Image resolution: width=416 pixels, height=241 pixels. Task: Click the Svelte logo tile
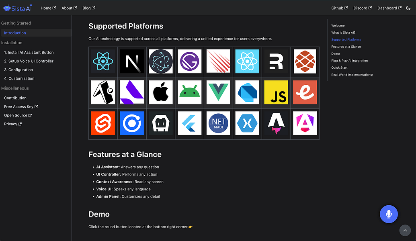click(x=103, y=123)
